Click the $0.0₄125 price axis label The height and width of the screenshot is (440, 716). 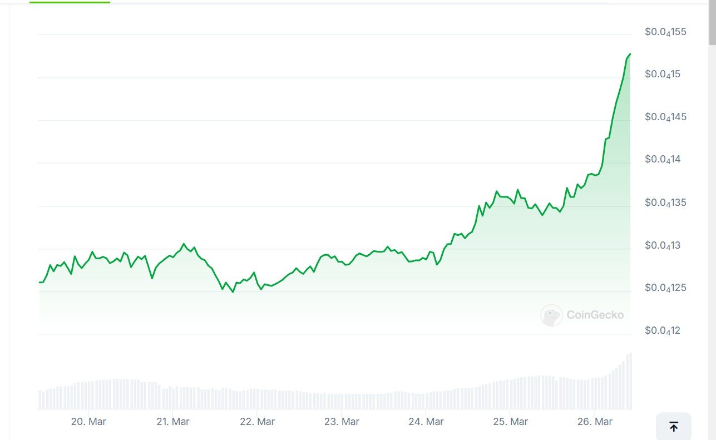(665, 288)
